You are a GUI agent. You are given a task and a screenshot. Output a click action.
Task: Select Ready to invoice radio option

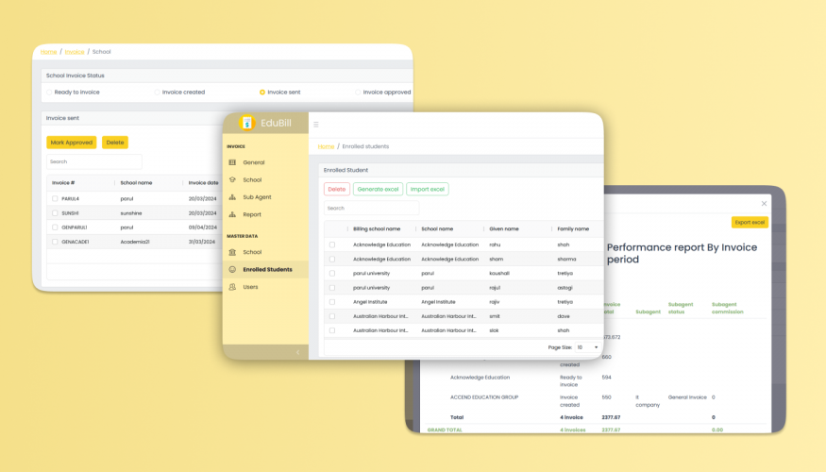click(x=49, y=93)
